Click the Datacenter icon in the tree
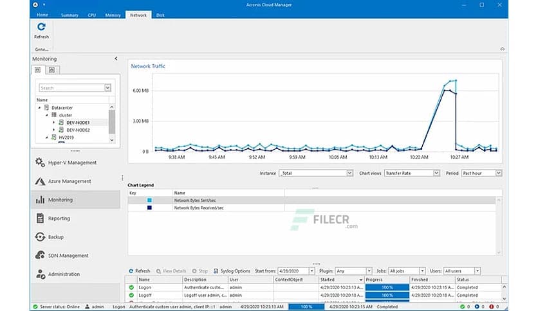 pyautogui.click(x=47, y=107)
